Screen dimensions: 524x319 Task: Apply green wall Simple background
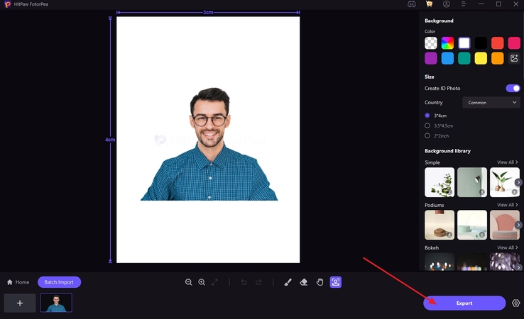pyautogui.click(x=472, y=182)
